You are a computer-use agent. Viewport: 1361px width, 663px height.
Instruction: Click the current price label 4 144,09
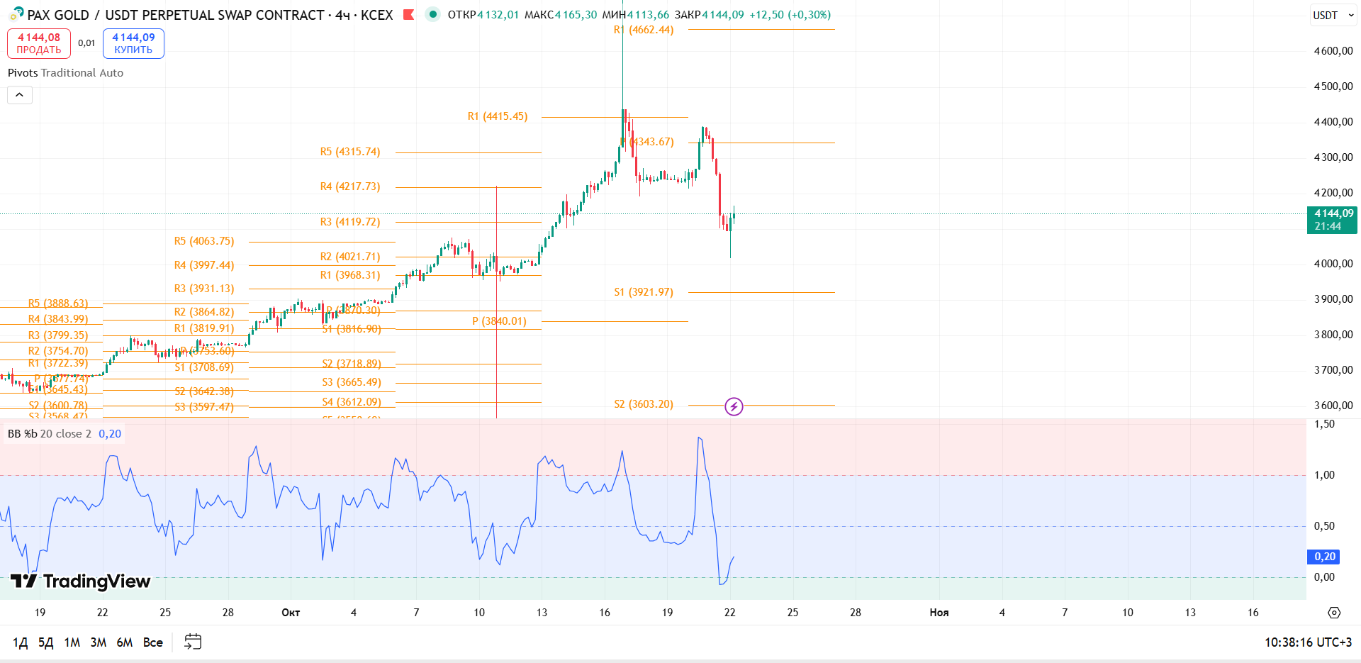pos(1332,220)
